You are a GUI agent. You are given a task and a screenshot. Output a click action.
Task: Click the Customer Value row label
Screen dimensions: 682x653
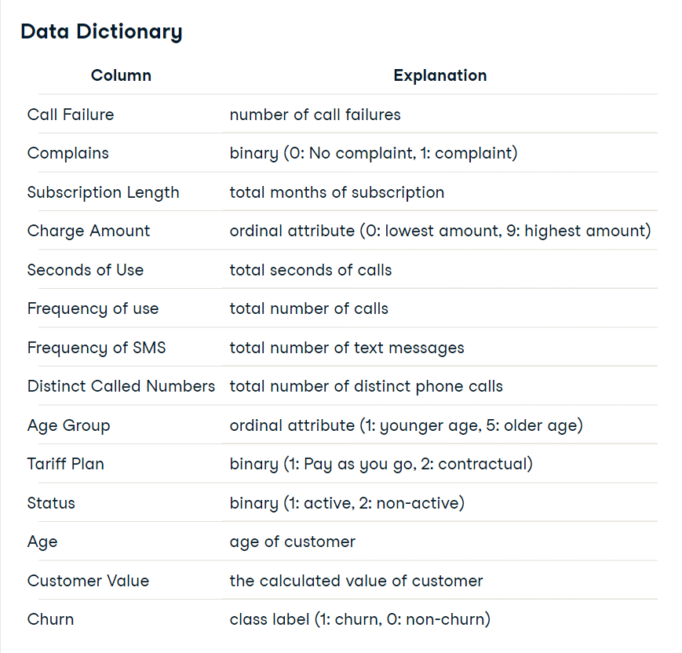tap(88, 581)
